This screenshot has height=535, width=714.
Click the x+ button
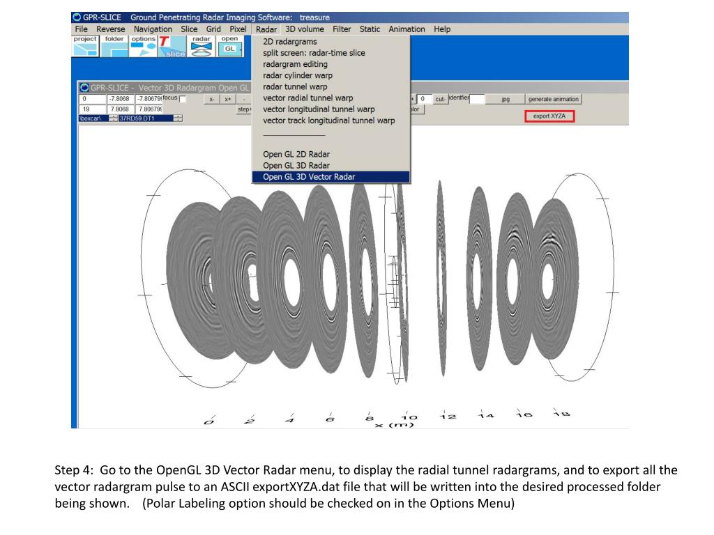click(x=228, y=99)
